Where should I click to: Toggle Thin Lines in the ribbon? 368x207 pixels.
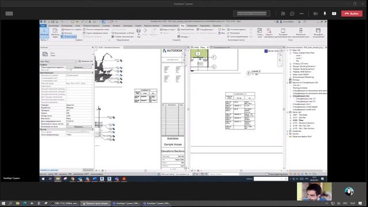(68, 37)
